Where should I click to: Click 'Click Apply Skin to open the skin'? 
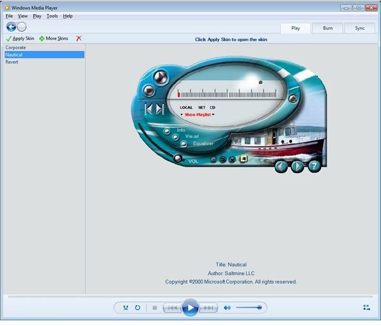click(x=231, y=39)
